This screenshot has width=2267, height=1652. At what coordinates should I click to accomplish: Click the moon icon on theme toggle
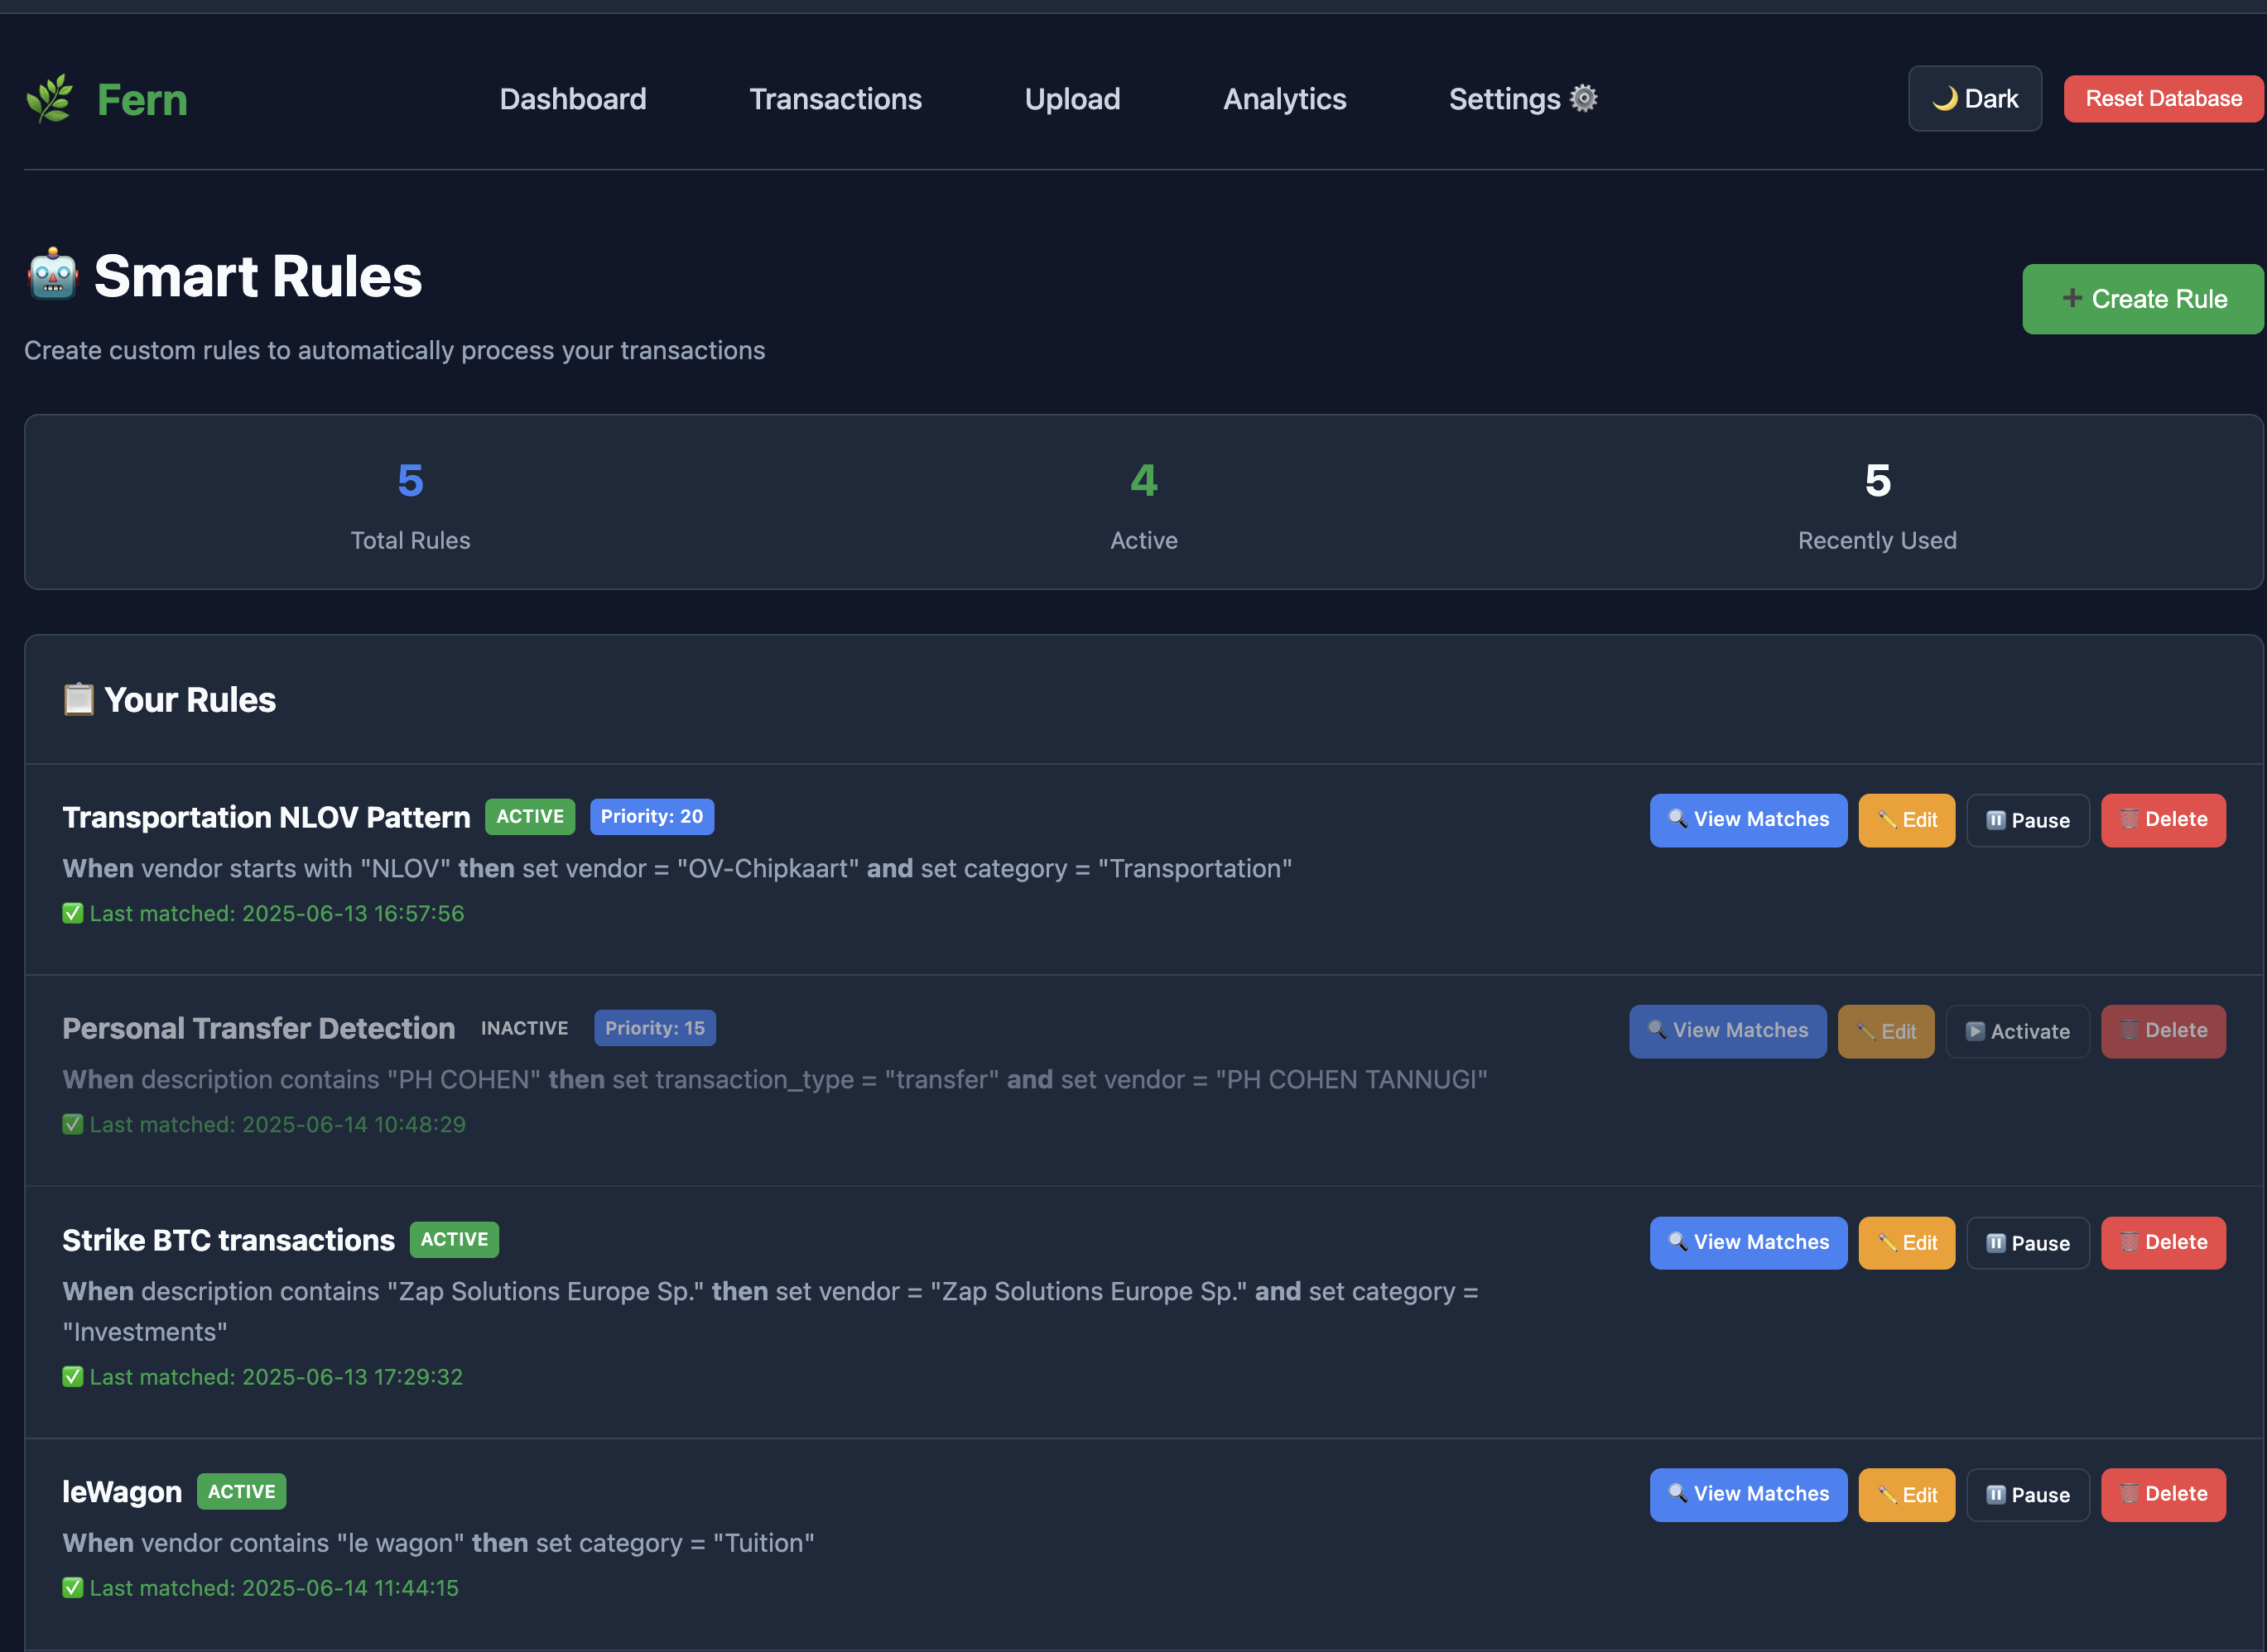click(1945, 98)
